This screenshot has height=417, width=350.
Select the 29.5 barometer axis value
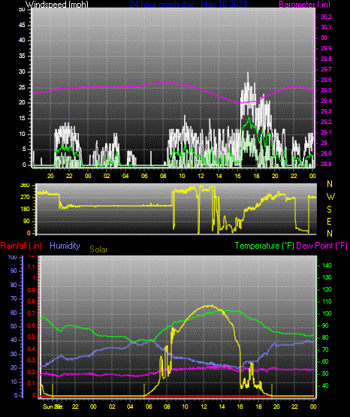pyautogui.click(x=326, y=90)
